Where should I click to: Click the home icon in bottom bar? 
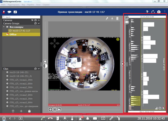click(4, 118)
